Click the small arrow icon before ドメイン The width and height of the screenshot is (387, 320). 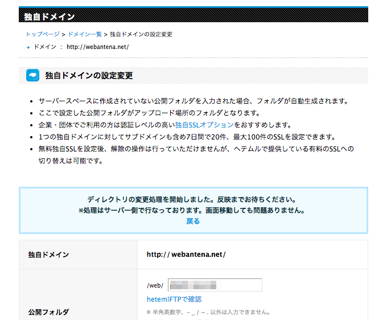(x=28, y=47)
